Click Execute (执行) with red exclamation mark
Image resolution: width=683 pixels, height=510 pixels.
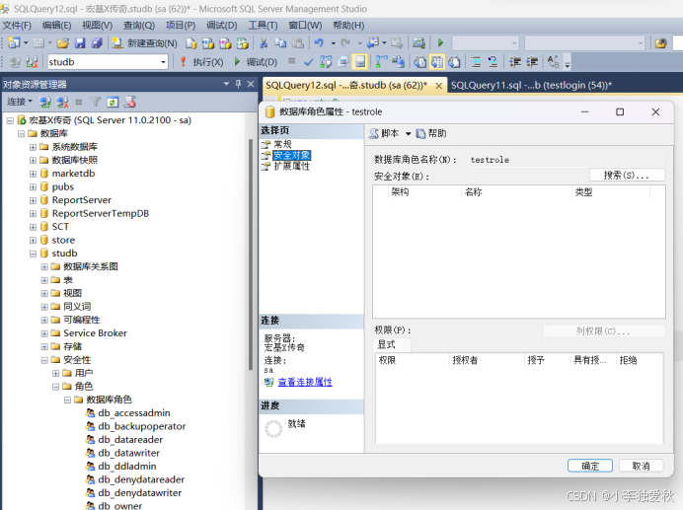point(201,62)
